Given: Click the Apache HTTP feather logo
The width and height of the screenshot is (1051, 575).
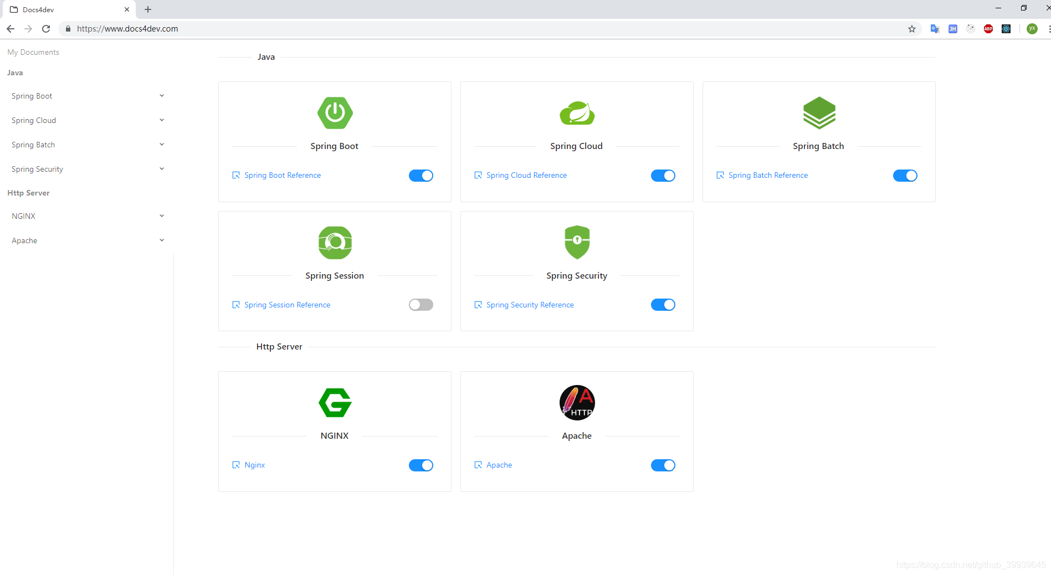Looking at the screenshot, I should [577, 403].
